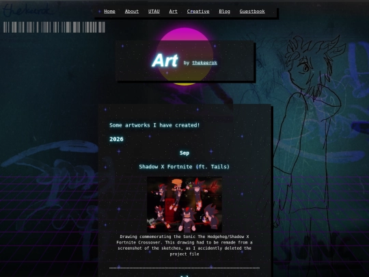Click the thekeerok author link
Viewport: 369px width, 277px height.
(x=204, y=63)
